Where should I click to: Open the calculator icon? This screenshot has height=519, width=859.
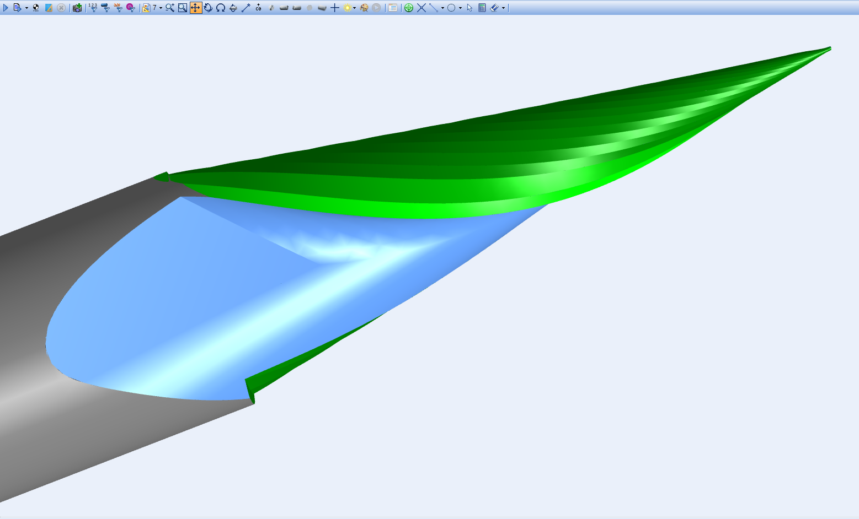pyautogui.click(x=482, y=8)
